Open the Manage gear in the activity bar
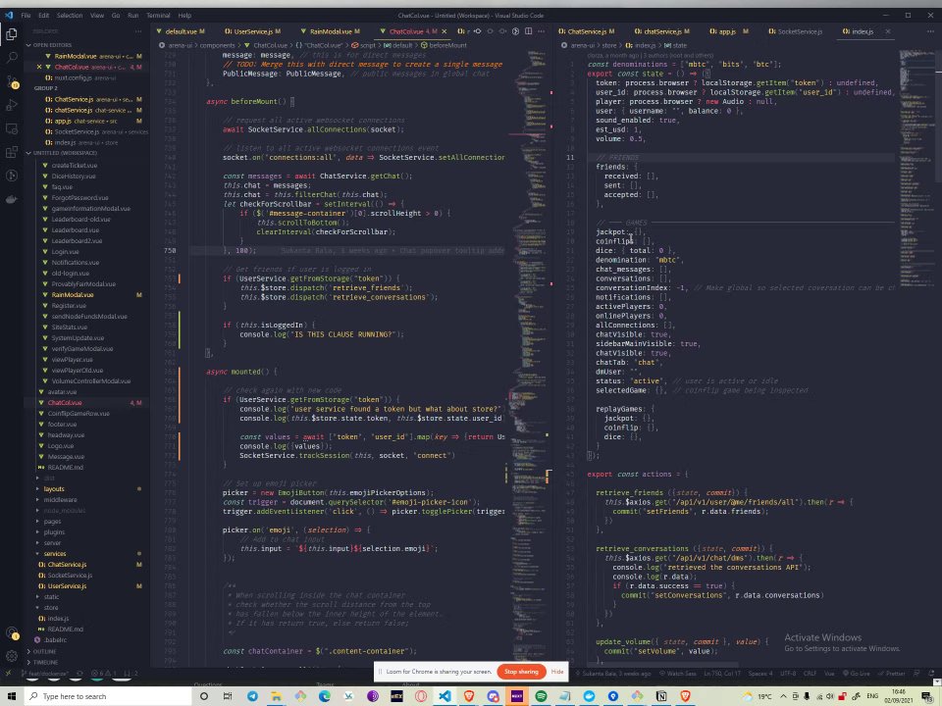Image resolution: width=942 pixels, height=706 pixels. click(x=12, y=656)
